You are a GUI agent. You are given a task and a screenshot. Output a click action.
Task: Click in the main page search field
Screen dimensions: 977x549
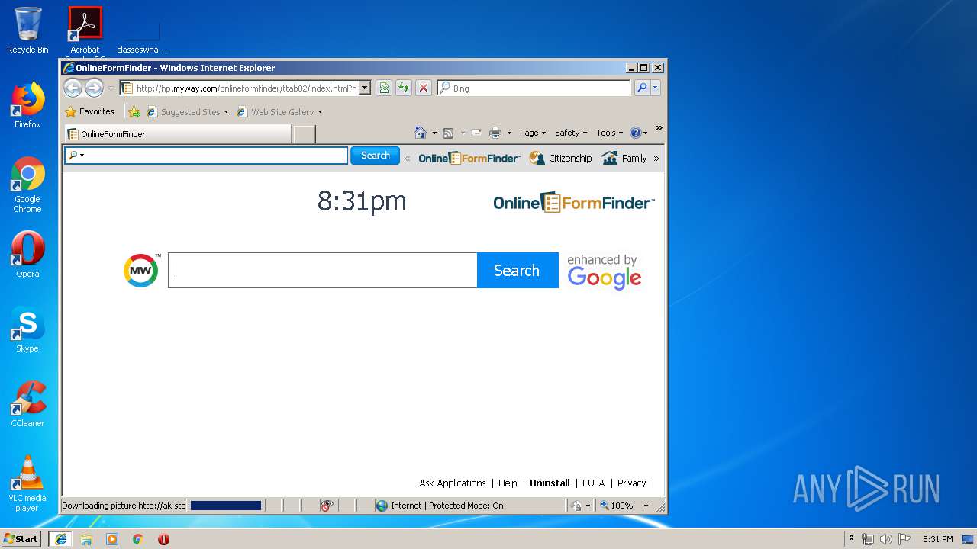[322, 271]
